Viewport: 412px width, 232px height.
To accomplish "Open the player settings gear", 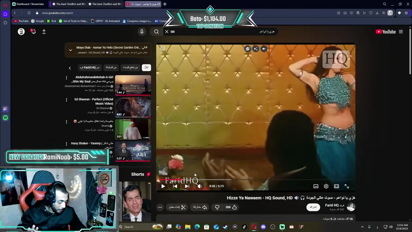I will (x=326, y=186).
